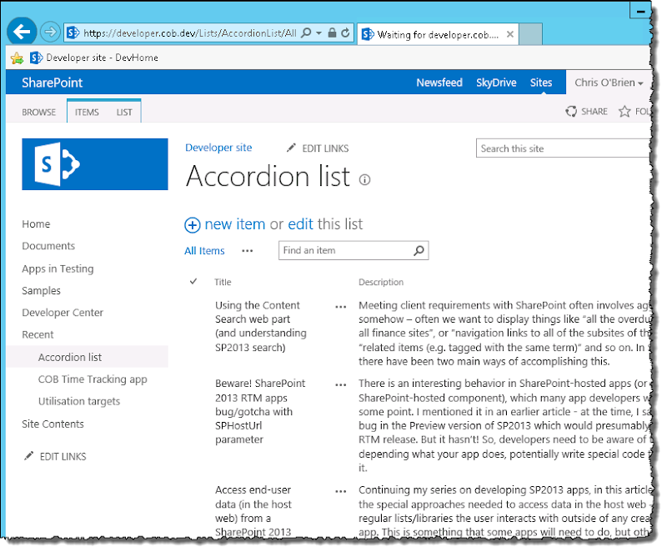Open the Newsfeed link

[x=439, y=83]
